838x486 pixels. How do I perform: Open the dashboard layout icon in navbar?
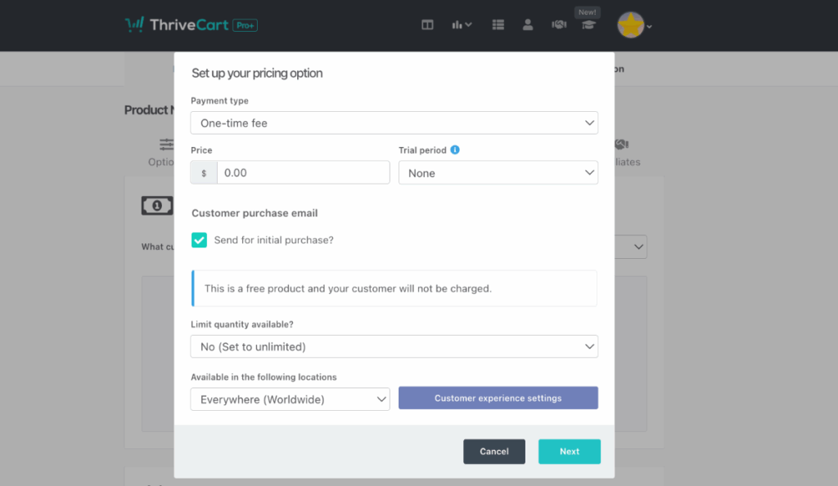(427, 25)
